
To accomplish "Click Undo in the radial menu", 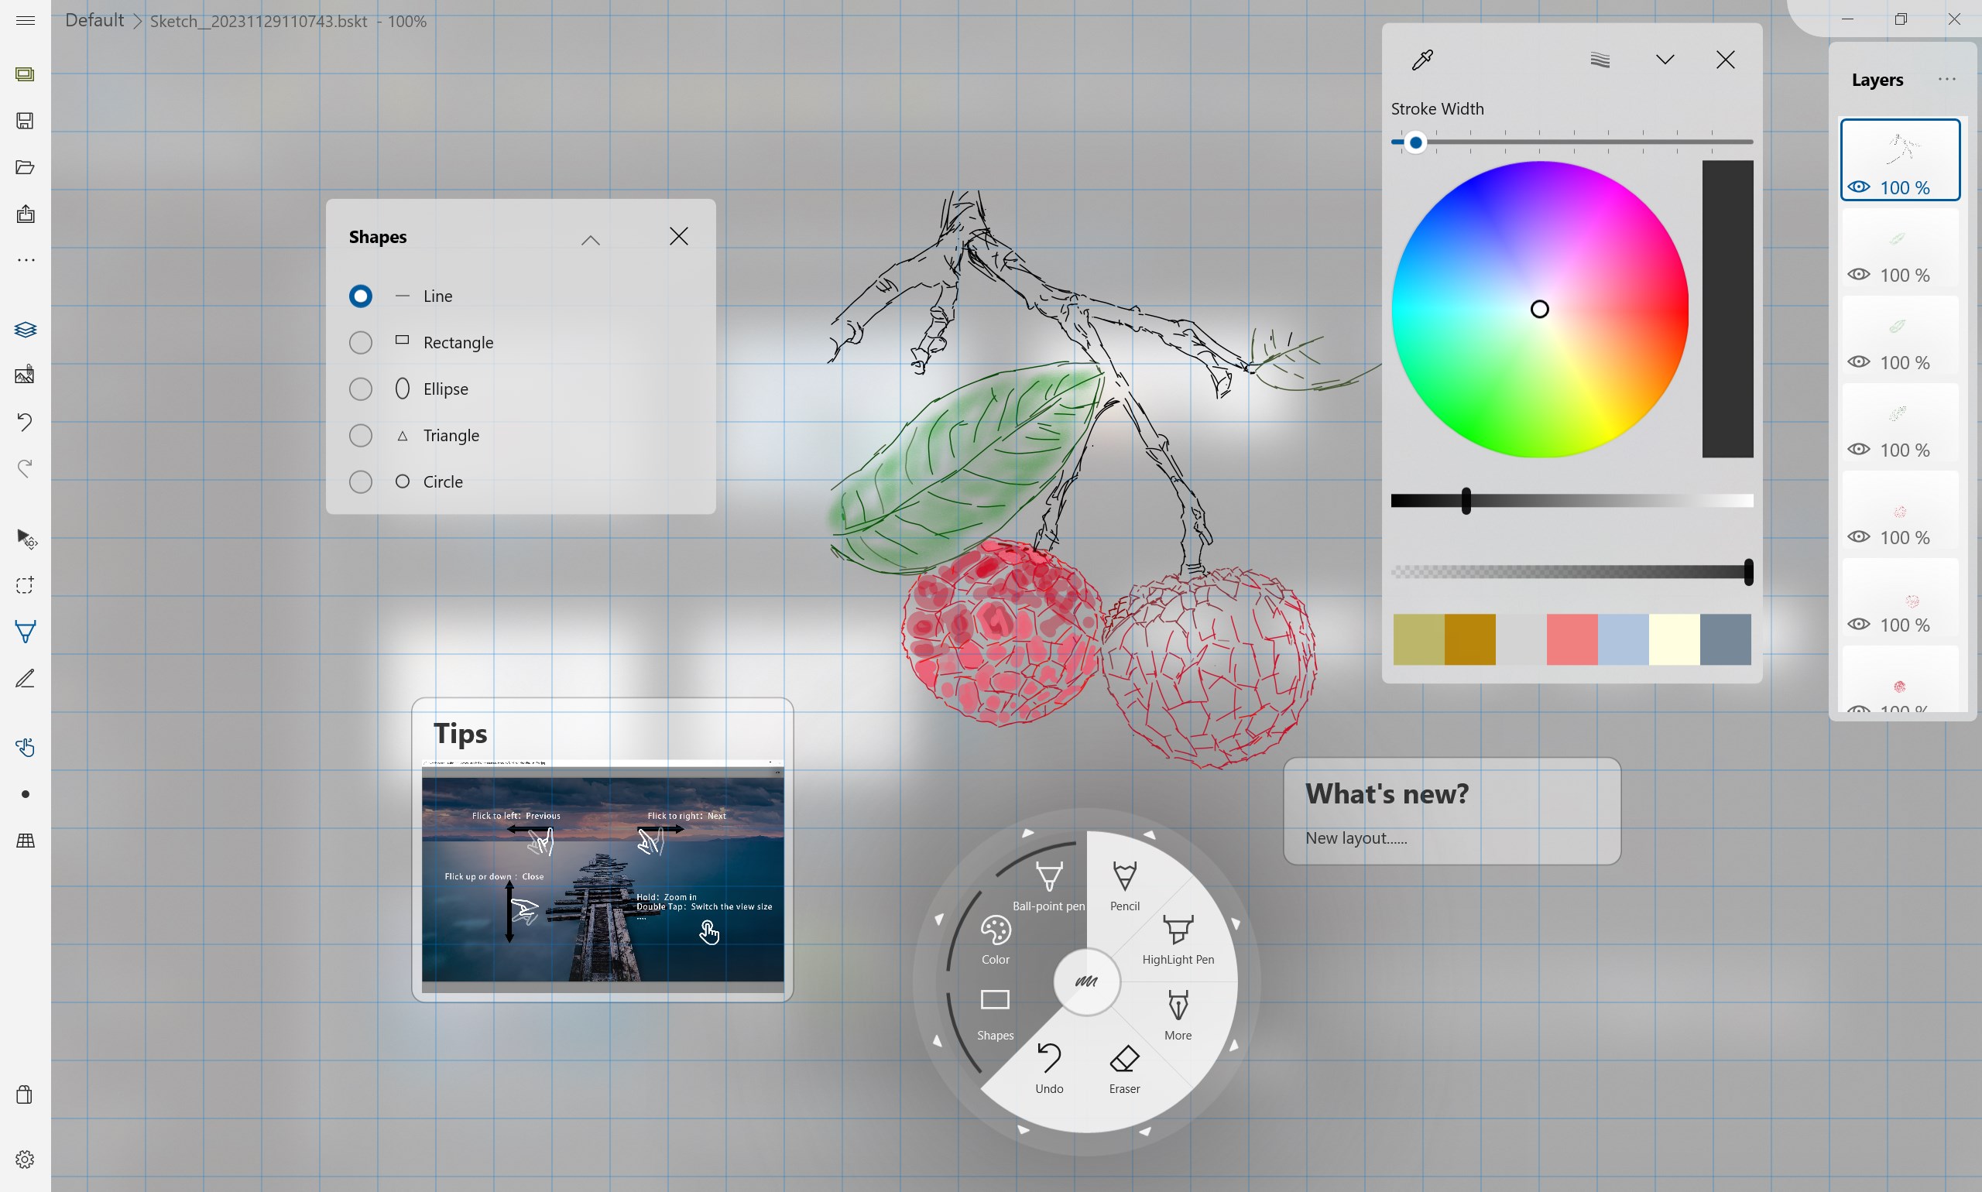I will (x=1048, y=1068).
